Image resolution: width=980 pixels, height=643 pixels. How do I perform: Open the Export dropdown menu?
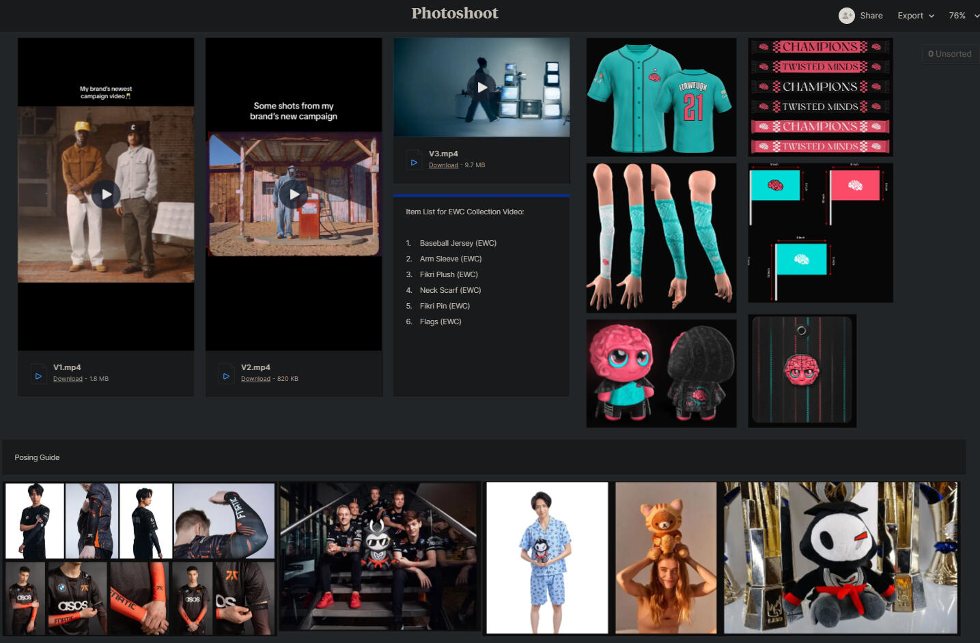915,16
